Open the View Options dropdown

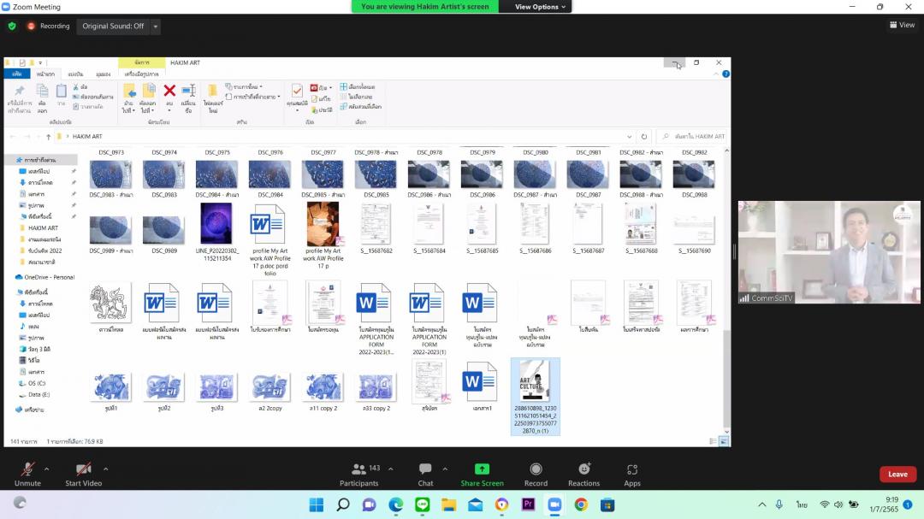(x=541, y=7)
